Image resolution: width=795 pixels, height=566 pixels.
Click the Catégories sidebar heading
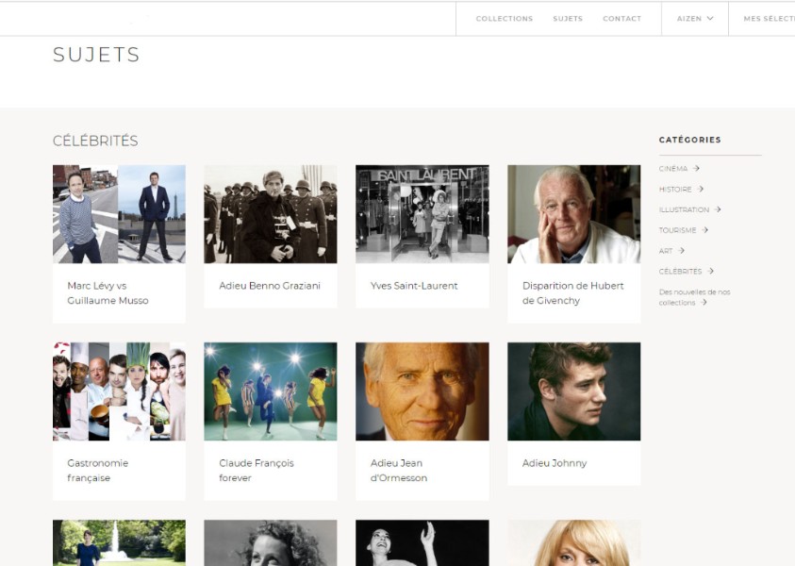pos(690,140)
